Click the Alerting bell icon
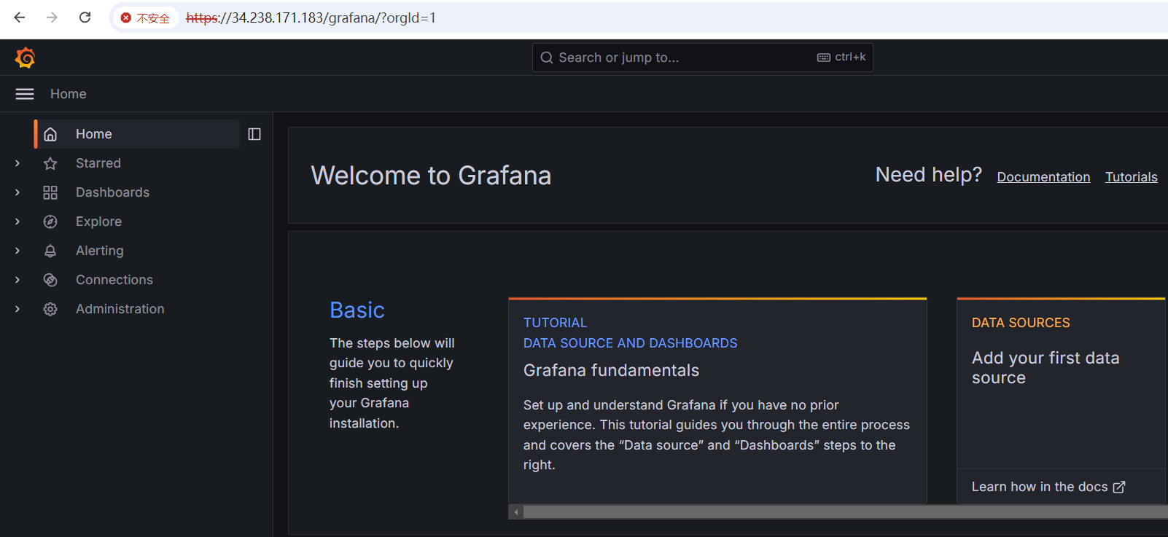The height and width of the screenshot is (537, 1168). (x=50, y=251)
